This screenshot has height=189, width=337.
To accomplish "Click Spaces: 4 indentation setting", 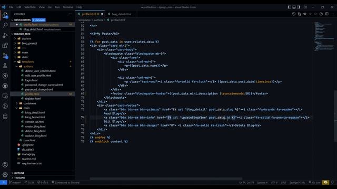I will (262, 182).
